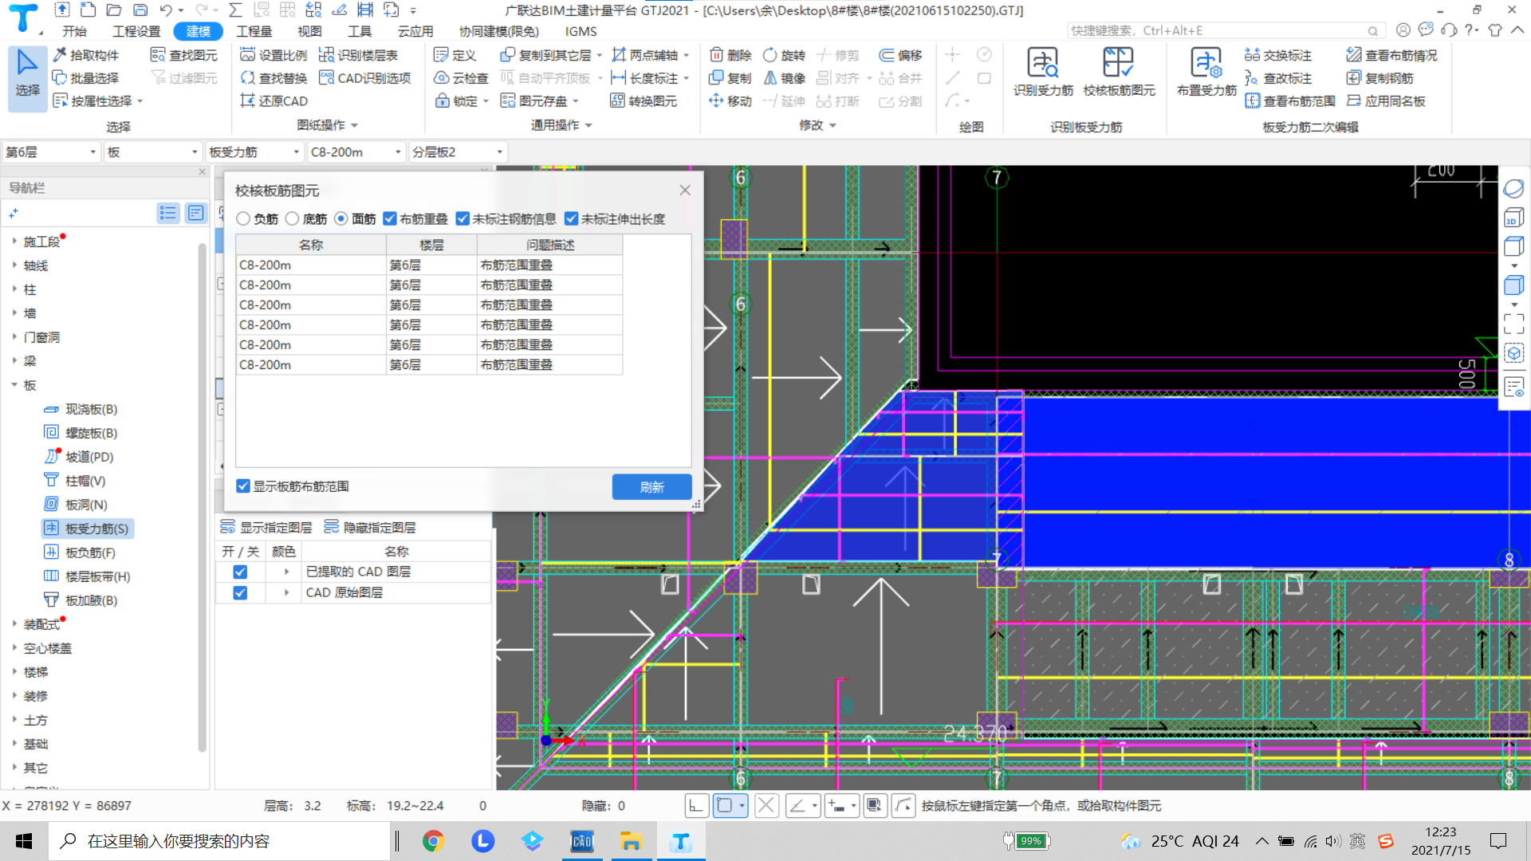Image resolution: width=1531 pixels, height=861 pixels.
Task: Uncheck CAD 原始图层 layer checkbox
Action: pyautogui.click(x=240, y=592)
